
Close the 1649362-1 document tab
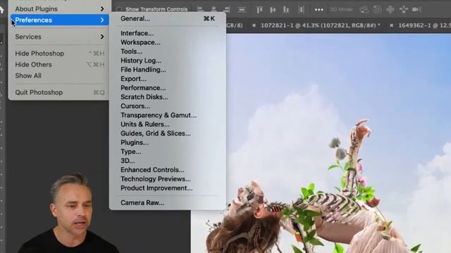tap(392, 25)
